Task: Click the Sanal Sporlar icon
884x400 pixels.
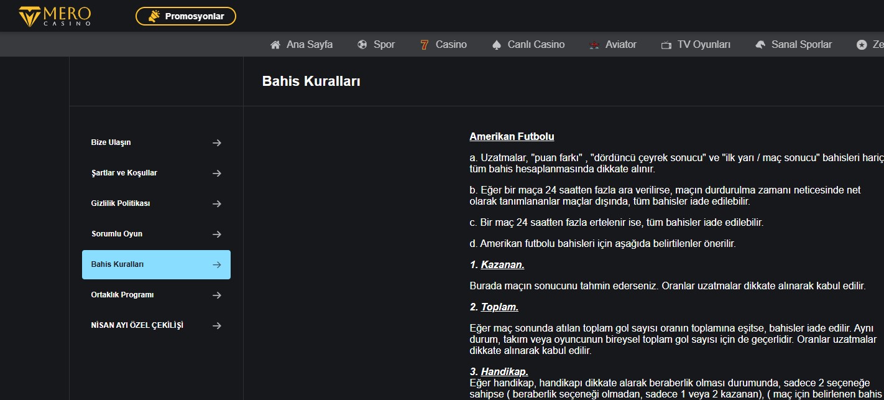Action: point(760,45)
